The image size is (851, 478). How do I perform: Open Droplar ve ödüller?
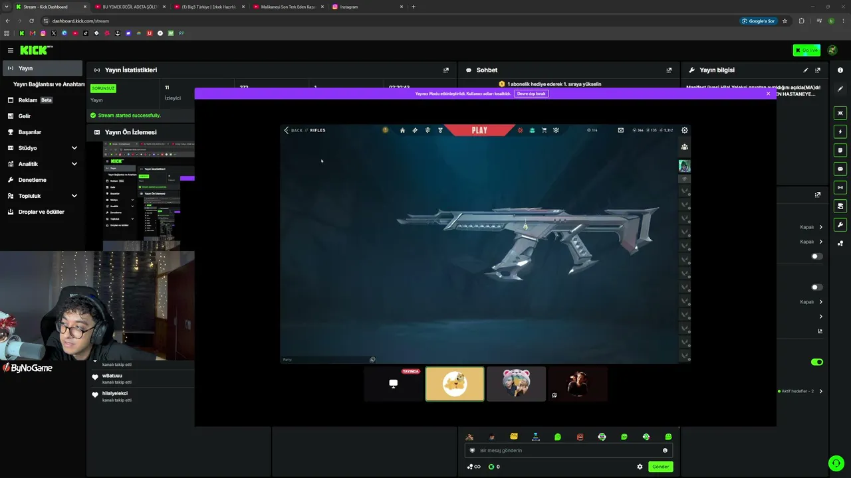click(x=43, y=212)
